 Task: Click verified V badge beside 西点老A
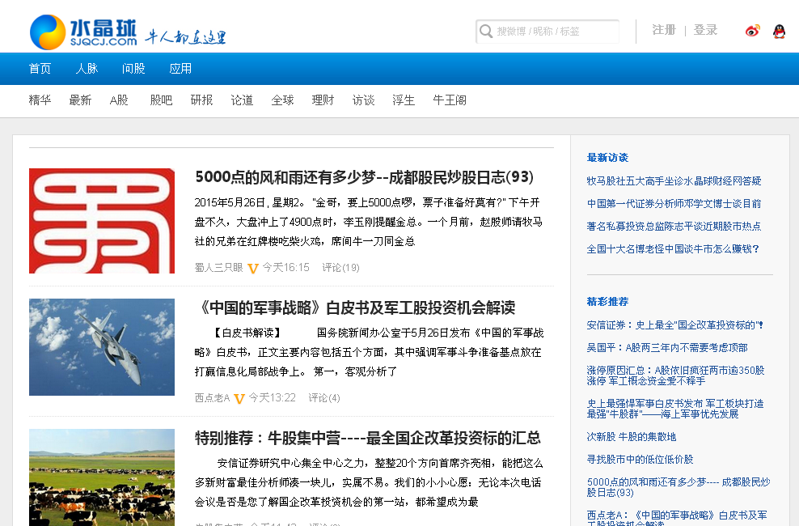[239, 399]
